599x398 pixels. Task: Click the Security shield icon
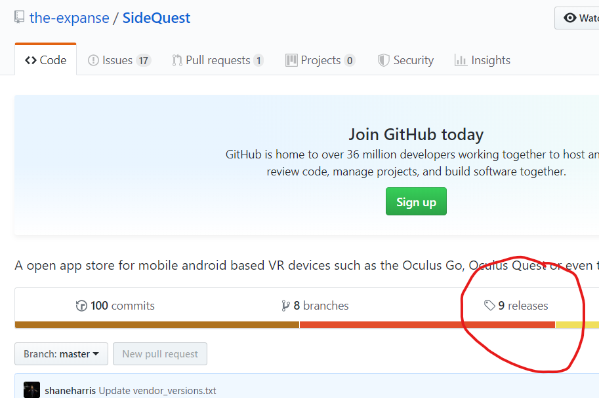point(383,60)
